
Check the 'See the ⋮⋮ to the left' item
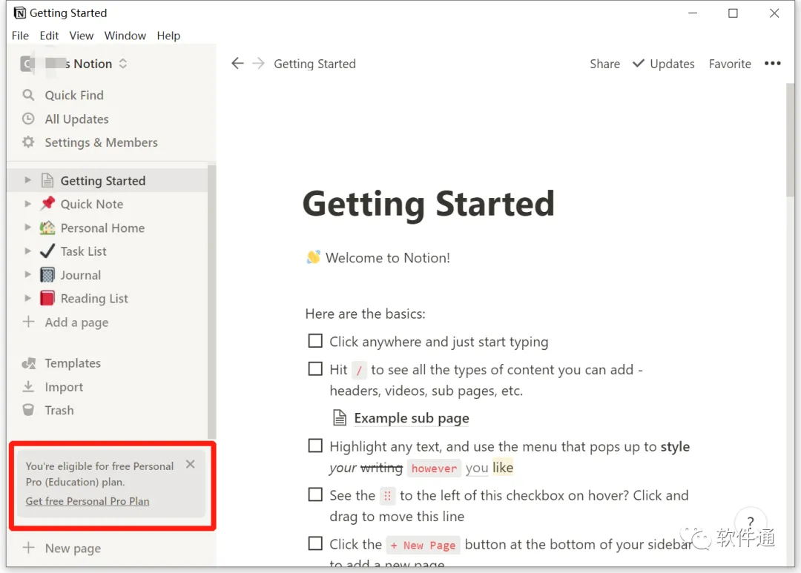point(315,495)
